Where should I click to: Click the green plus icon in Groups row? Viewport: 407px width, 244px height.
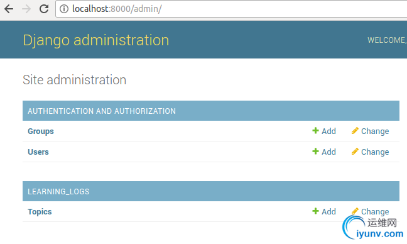[x=315, y=130]
